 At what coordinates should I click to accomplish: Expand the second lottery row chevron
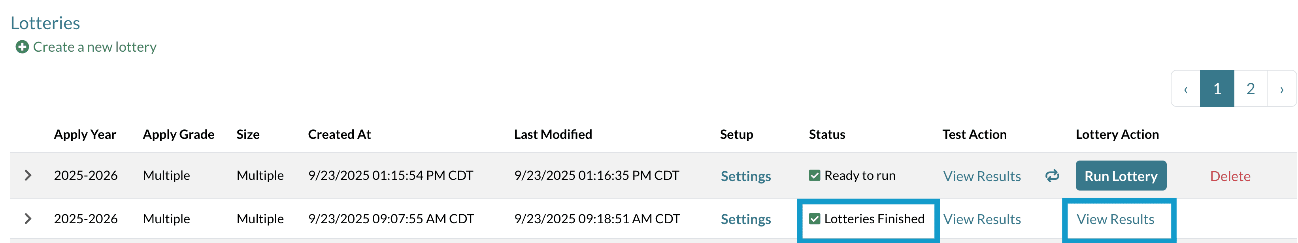(28, 219)
